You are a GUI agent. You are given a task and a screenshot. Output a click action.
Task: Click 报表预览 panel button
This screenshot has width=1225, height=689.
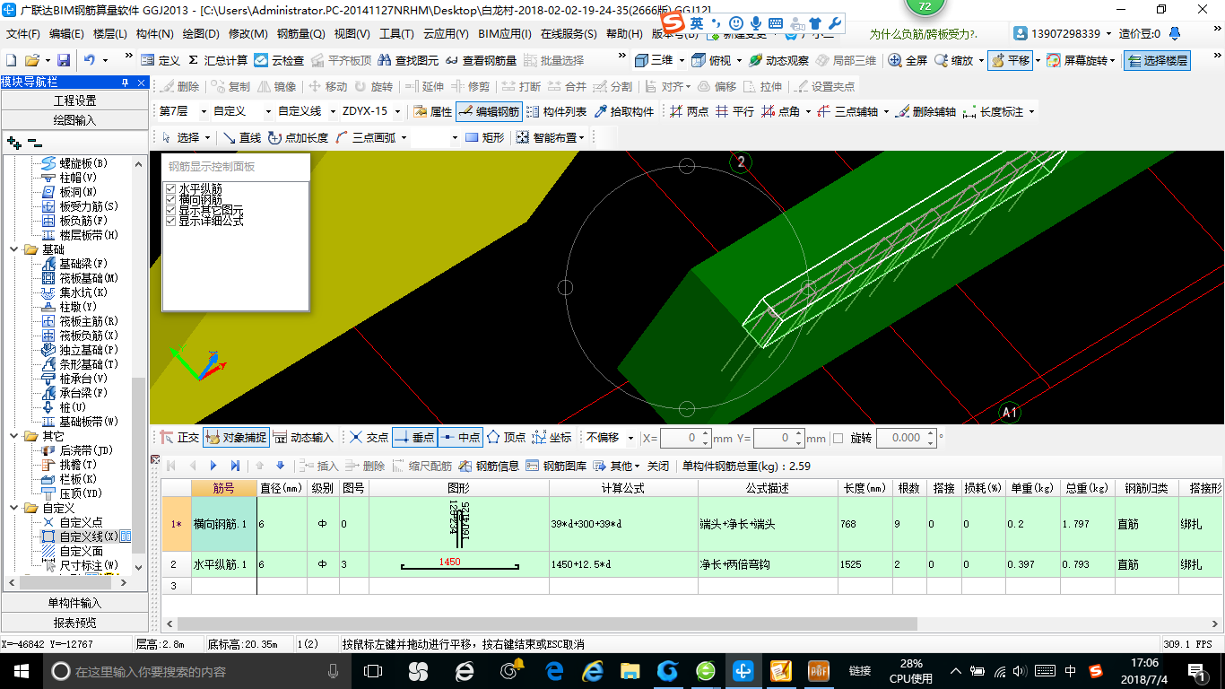(74, 623)
